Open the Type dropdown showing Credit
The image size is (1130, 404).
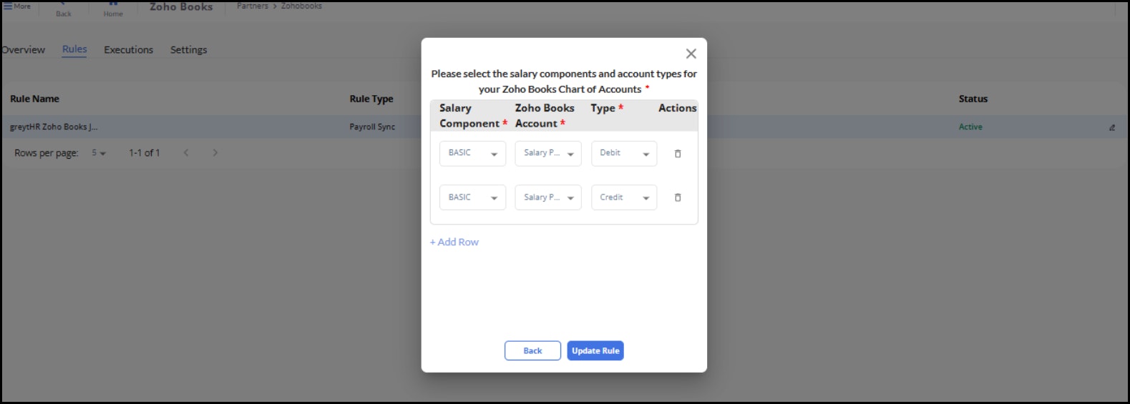[624, 197]
